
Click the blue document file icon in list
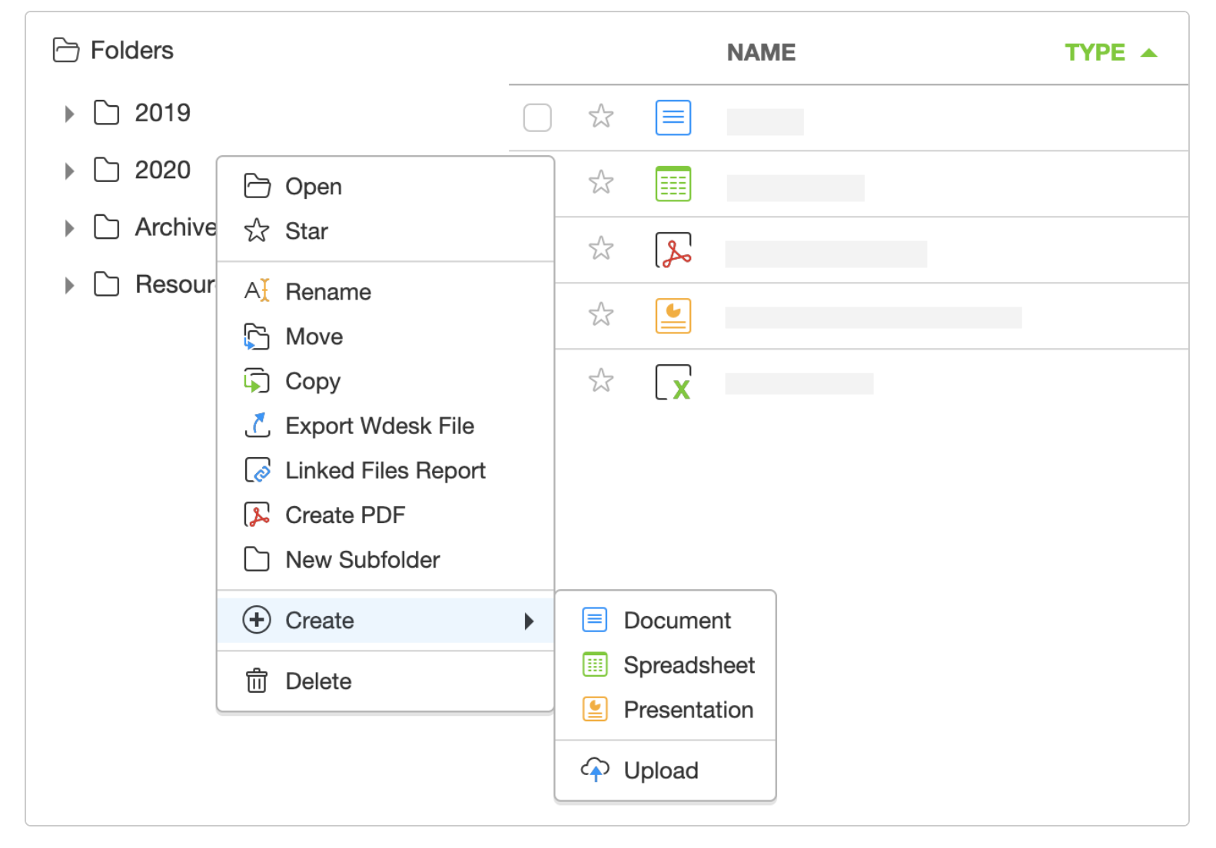coord(673,118)
